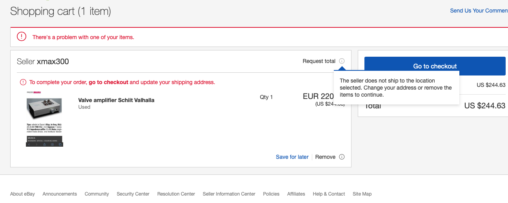
Task: Open the About eBay footer link
Action: click(x=22, y=194)
